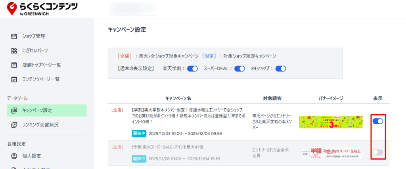Click the 店舗トップページ一覧 page icon
Viewport: 406px width, 169px height.
point(14,65)
